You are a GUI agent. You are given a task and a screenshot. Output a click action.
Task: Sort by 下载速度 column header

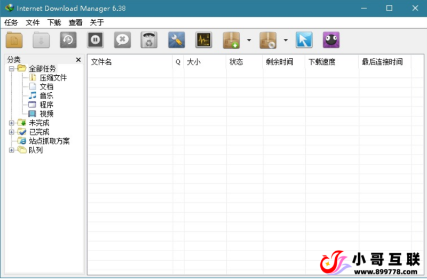pyautogui.click(x=332, y=62)
